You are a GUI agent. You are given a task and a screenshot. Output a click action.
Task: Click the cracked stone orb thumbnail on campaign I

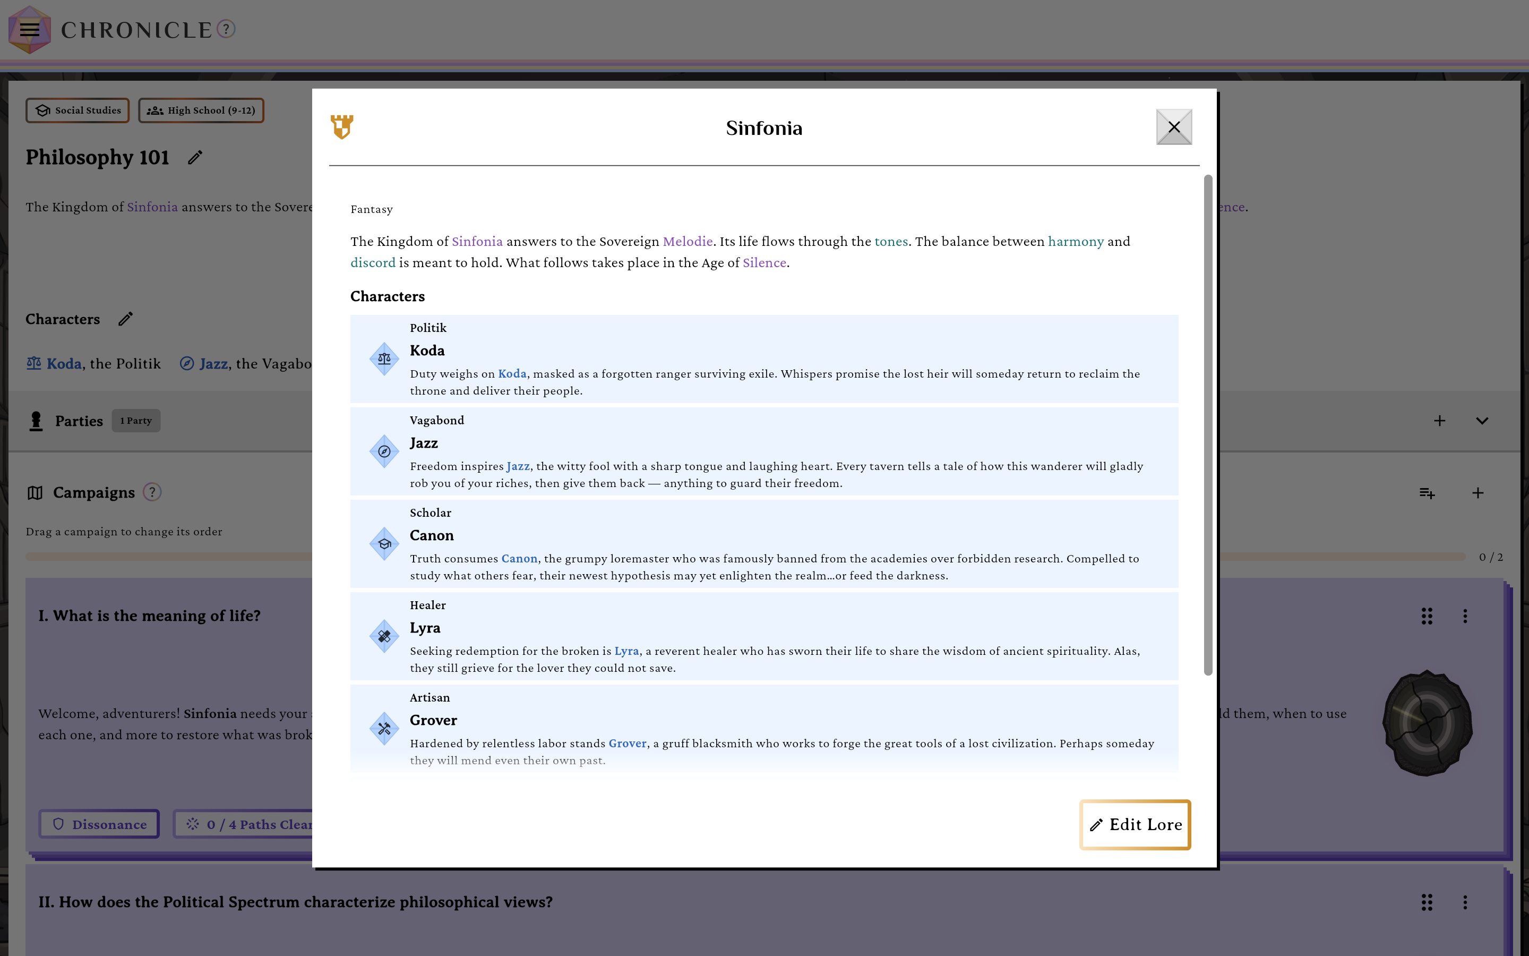[1427, 723]
